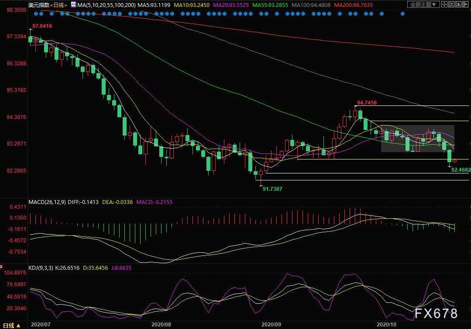Click the shift-chart-right arrow icon

click(465, 4)
